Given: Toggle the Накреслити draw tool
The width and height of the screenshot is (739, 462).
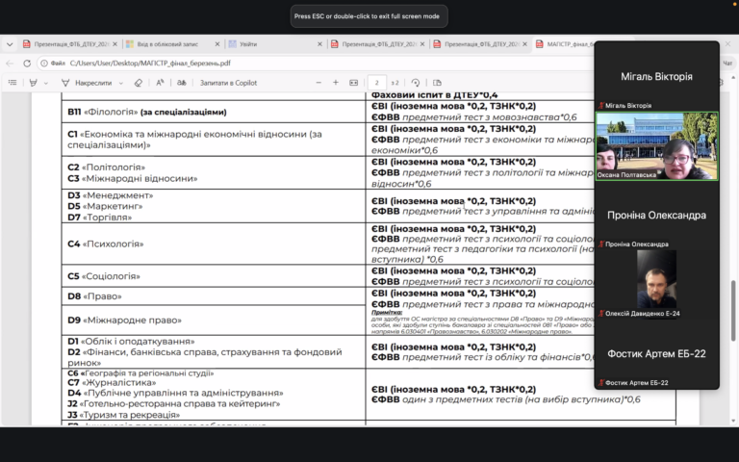Looking at the screenshot, I should coord(87,83).
